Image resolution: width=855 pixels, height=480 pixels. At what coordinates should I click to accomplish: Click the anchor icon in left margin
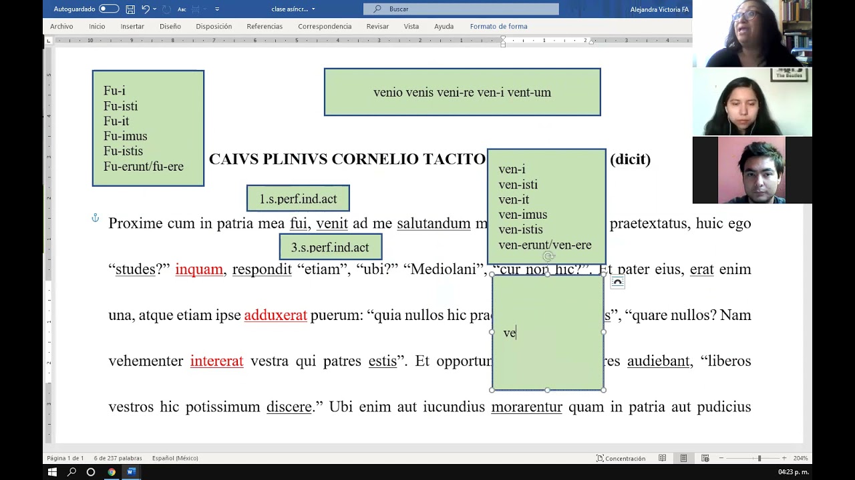pyautogui.click(x=95, y=218)
